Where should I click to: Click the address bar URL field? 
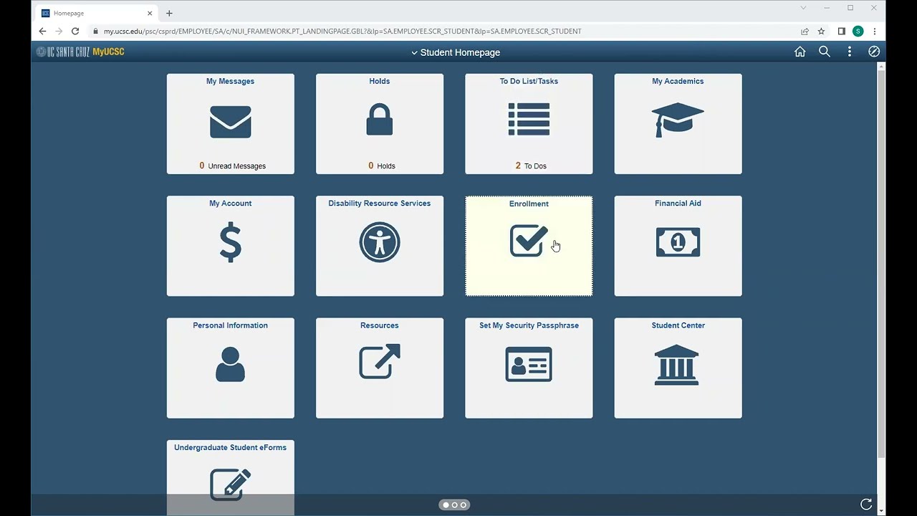coord(444,31)
